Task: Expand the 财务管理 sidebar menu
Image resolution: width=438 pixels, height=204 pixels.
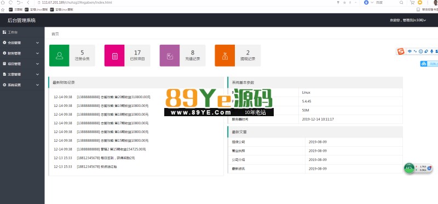Action: 22,53
